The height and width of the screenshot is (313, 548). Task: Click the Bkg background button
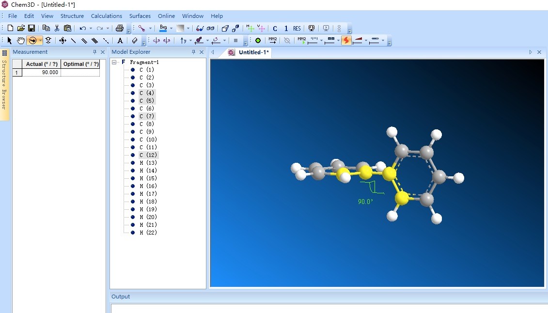tap(162, 28)
